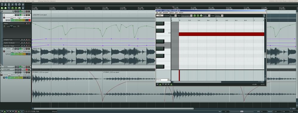Open the Velocity lane dropdown below piano keys
Image resolution: width=298 pixels, height=113 pixels.
[x=162, y=80]
